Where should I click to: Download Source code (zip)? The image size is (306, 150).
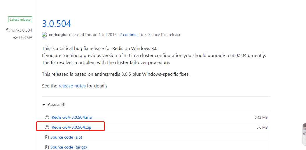pyautogui.click(x=66, y=137)
